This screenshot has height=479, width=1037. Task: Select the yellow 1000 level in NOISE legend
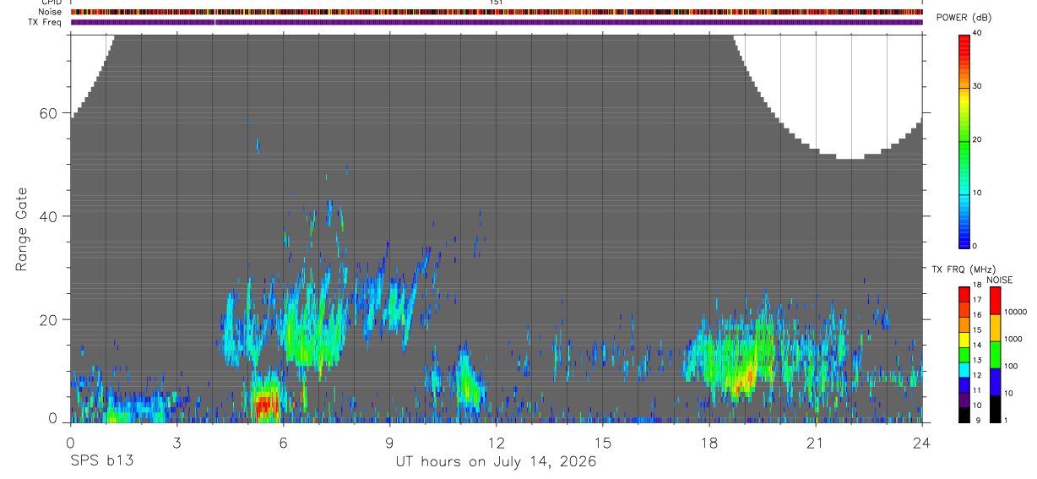(x=994, y=328)
